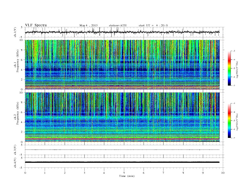Click the 0 tick label on Time axis

25,173
